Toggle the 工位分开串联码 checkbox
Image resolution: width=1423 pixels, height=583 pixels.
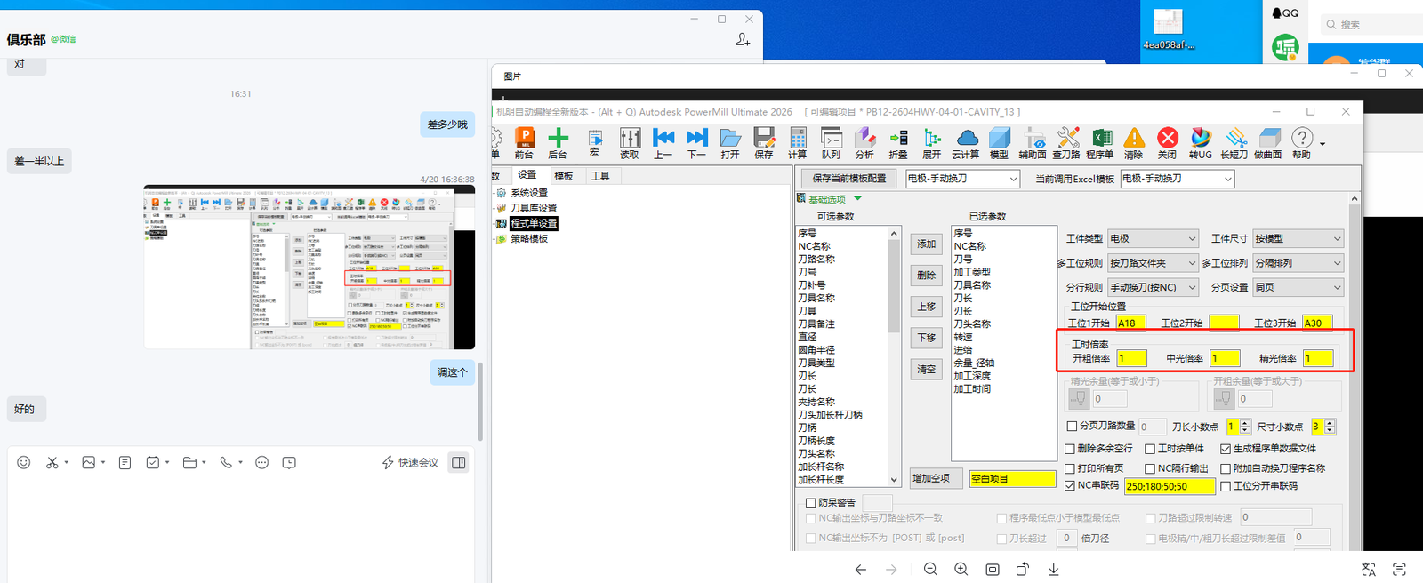point(1226,486)
